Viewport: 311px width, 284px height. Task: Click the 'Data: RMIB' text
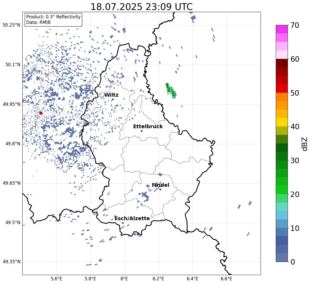(38, 22)
